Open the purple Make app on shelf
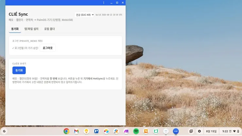The image size is (242, 136). 126,131
